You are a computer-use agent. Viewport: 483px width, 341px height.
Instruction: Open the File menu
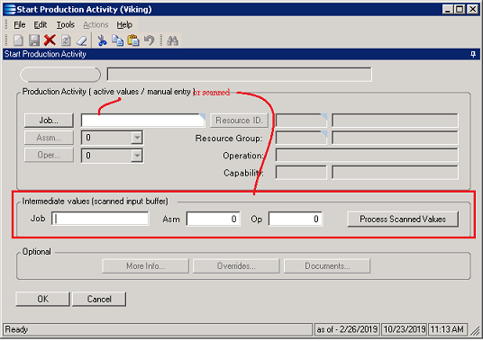click(x=20, y=24)
